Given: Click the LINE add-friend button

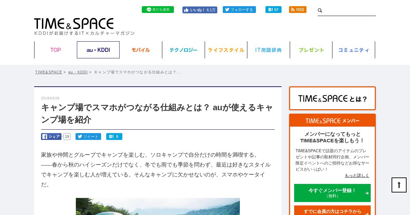Looking at the screenshot, I should (158, 10).
